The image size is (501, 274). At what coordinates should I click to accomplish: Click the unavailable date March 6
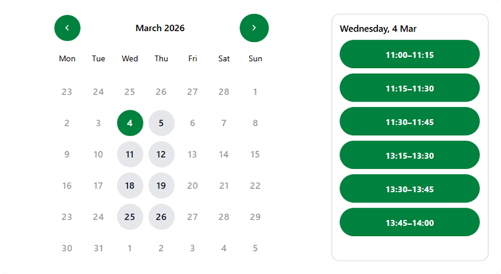193,123
